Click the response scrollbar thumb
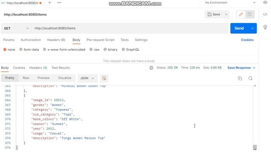The image size is (271, 152). pos(255,147)
